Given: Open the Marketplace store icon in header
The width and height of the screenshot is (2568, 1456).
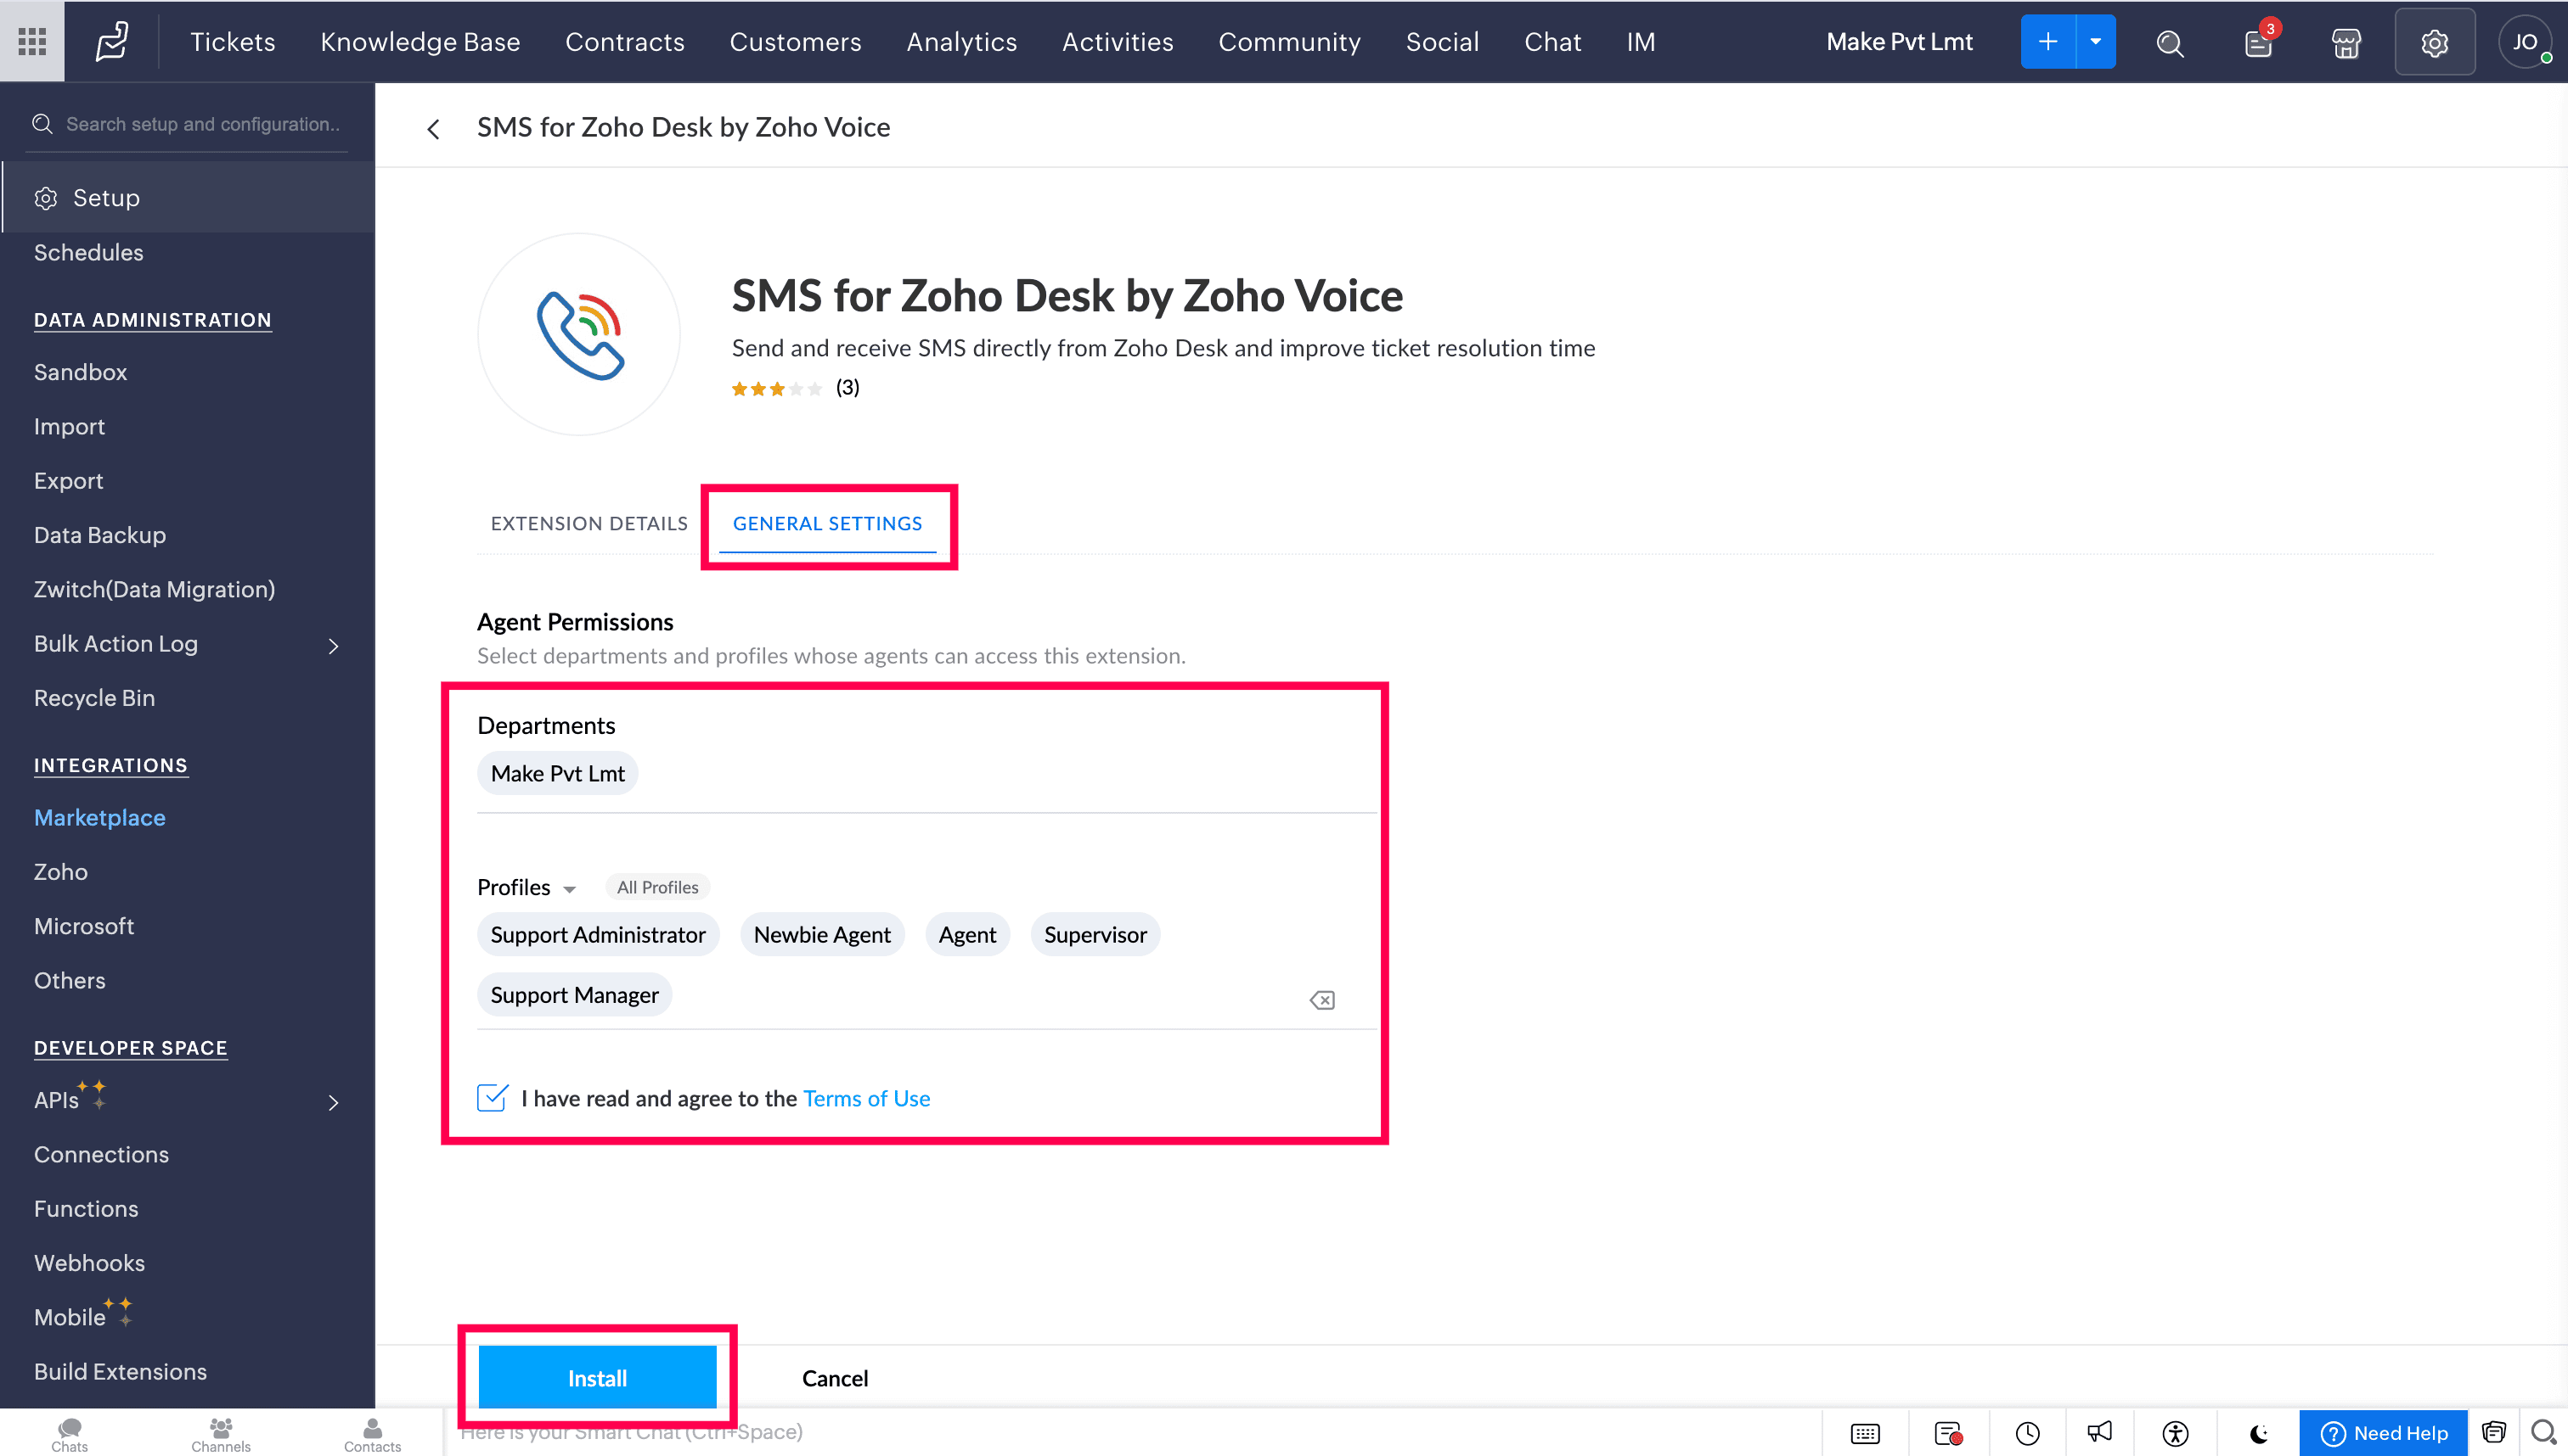Looking at the screenshot, I should tap(2346, 43).
